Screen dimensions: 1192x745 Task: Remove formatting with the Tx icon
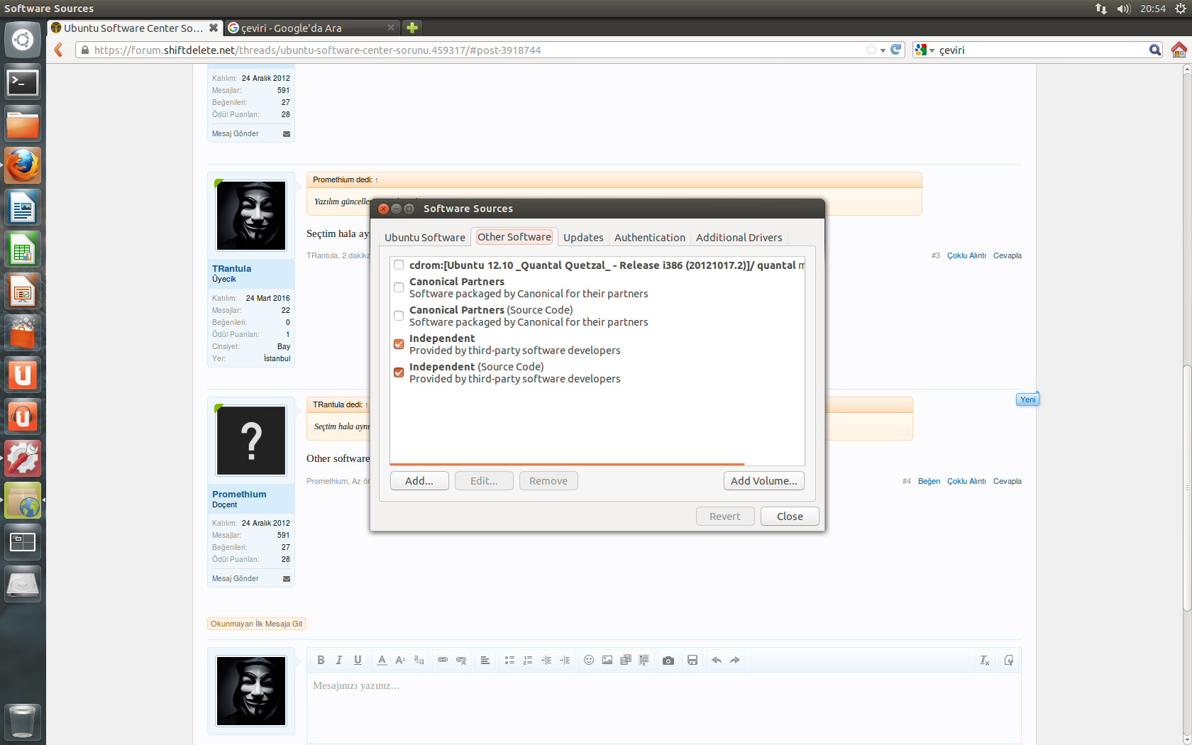tap(985, 660)
